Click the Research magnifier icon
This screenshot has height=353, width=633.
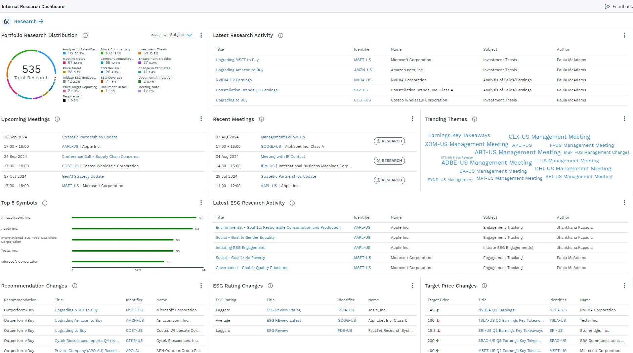(x=6, y=21)
